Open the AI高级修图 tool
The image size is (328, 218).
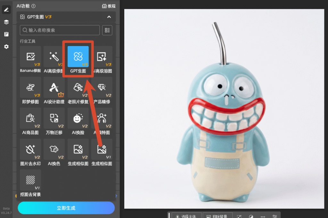click(x=53, y=60)
